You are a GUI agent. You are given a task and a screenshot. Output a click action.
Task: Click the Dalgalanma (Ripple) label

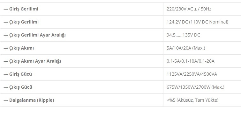(x=32, y=100)
